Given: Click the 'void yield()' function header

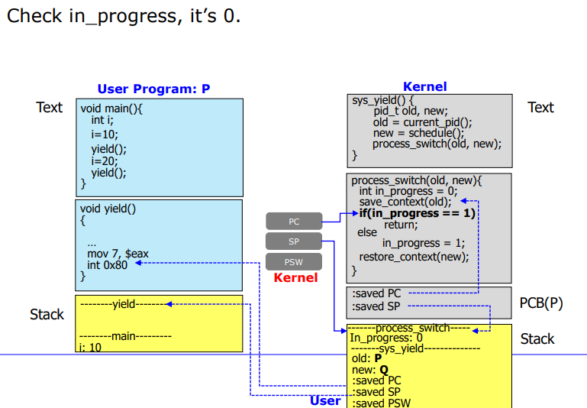Looking at the screenshot, I should (108, 209).
